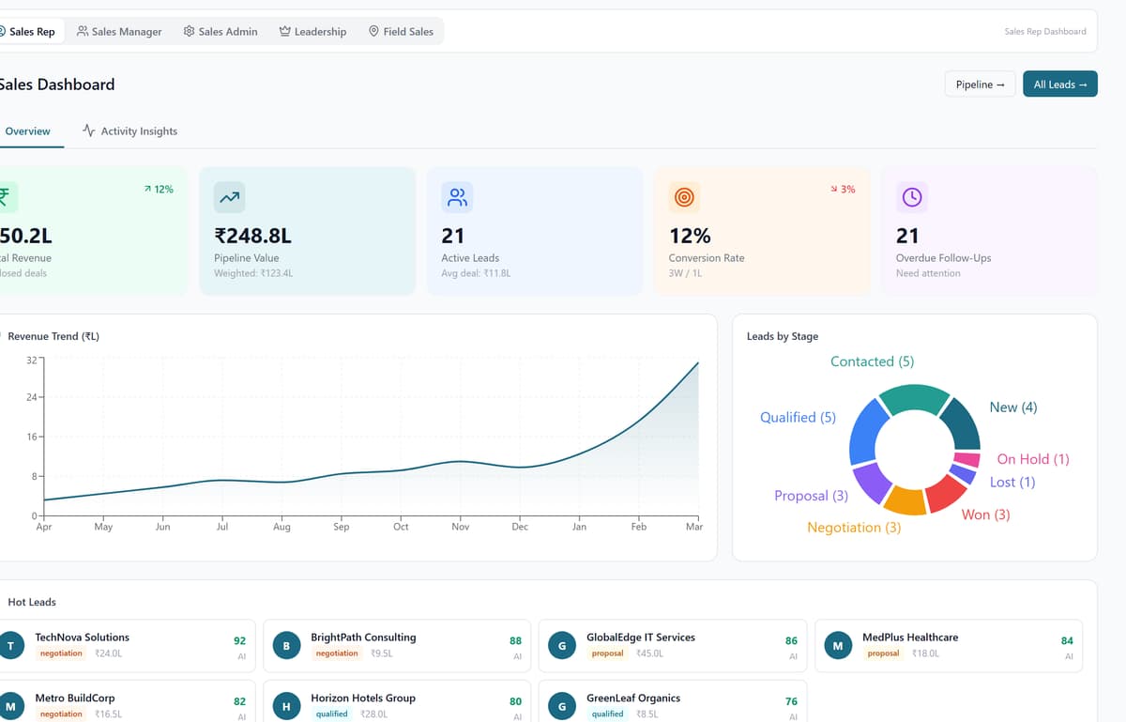Open the Horizon Hotels Group lead card

click(x=397, y=701)
